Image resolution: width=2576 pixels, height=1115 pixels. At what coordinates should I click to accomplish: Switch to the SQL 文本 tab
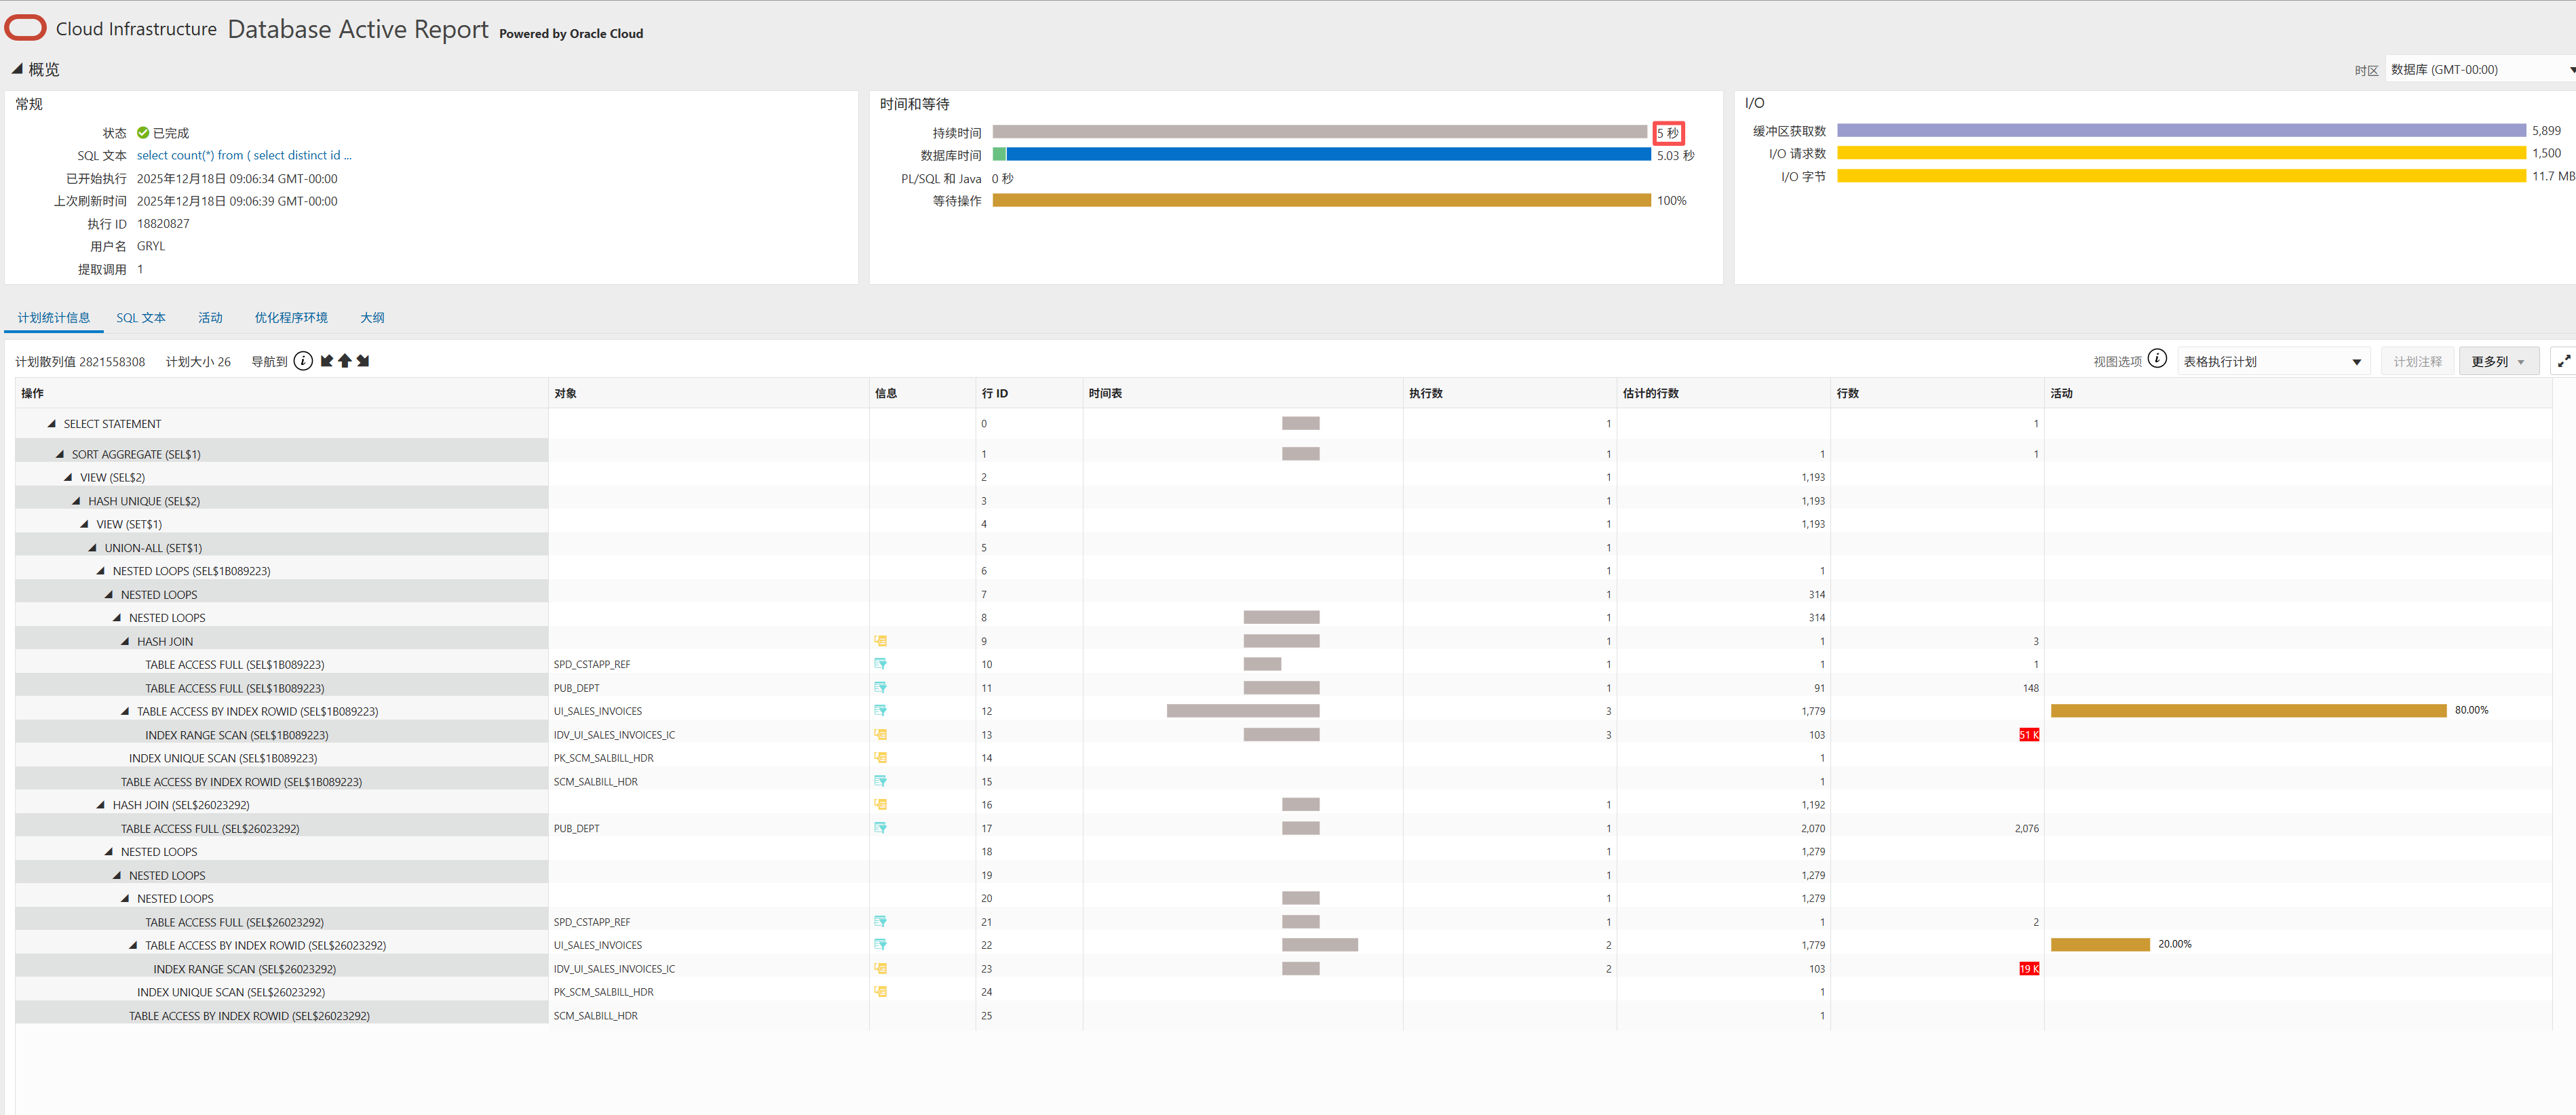(x=141, y=317)
